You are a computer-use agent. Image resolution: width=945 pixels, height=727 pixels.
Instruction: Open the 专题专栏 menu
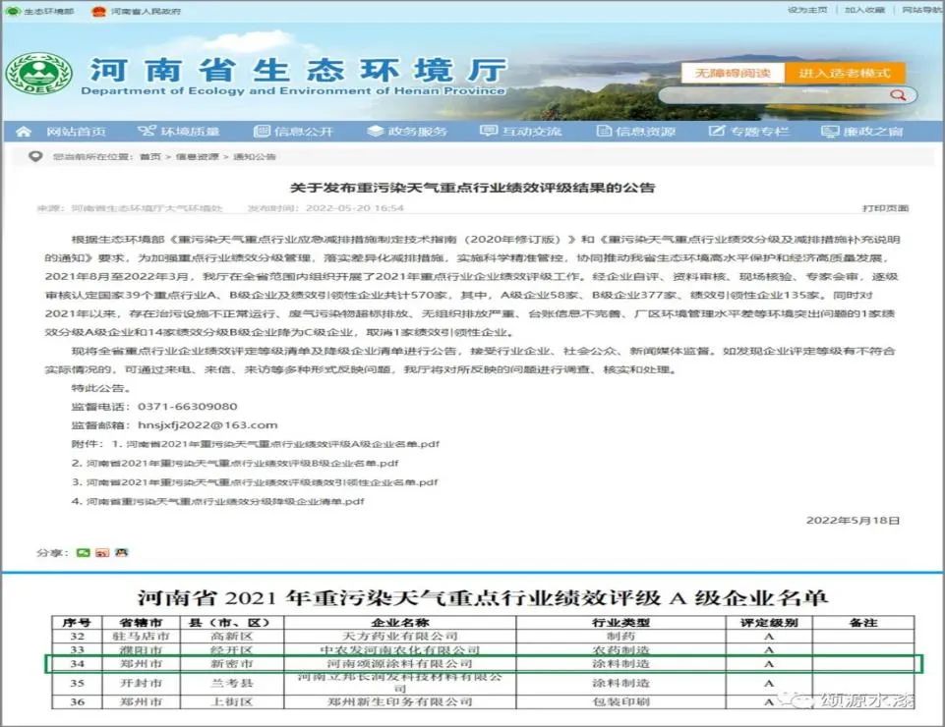(749, 132)
